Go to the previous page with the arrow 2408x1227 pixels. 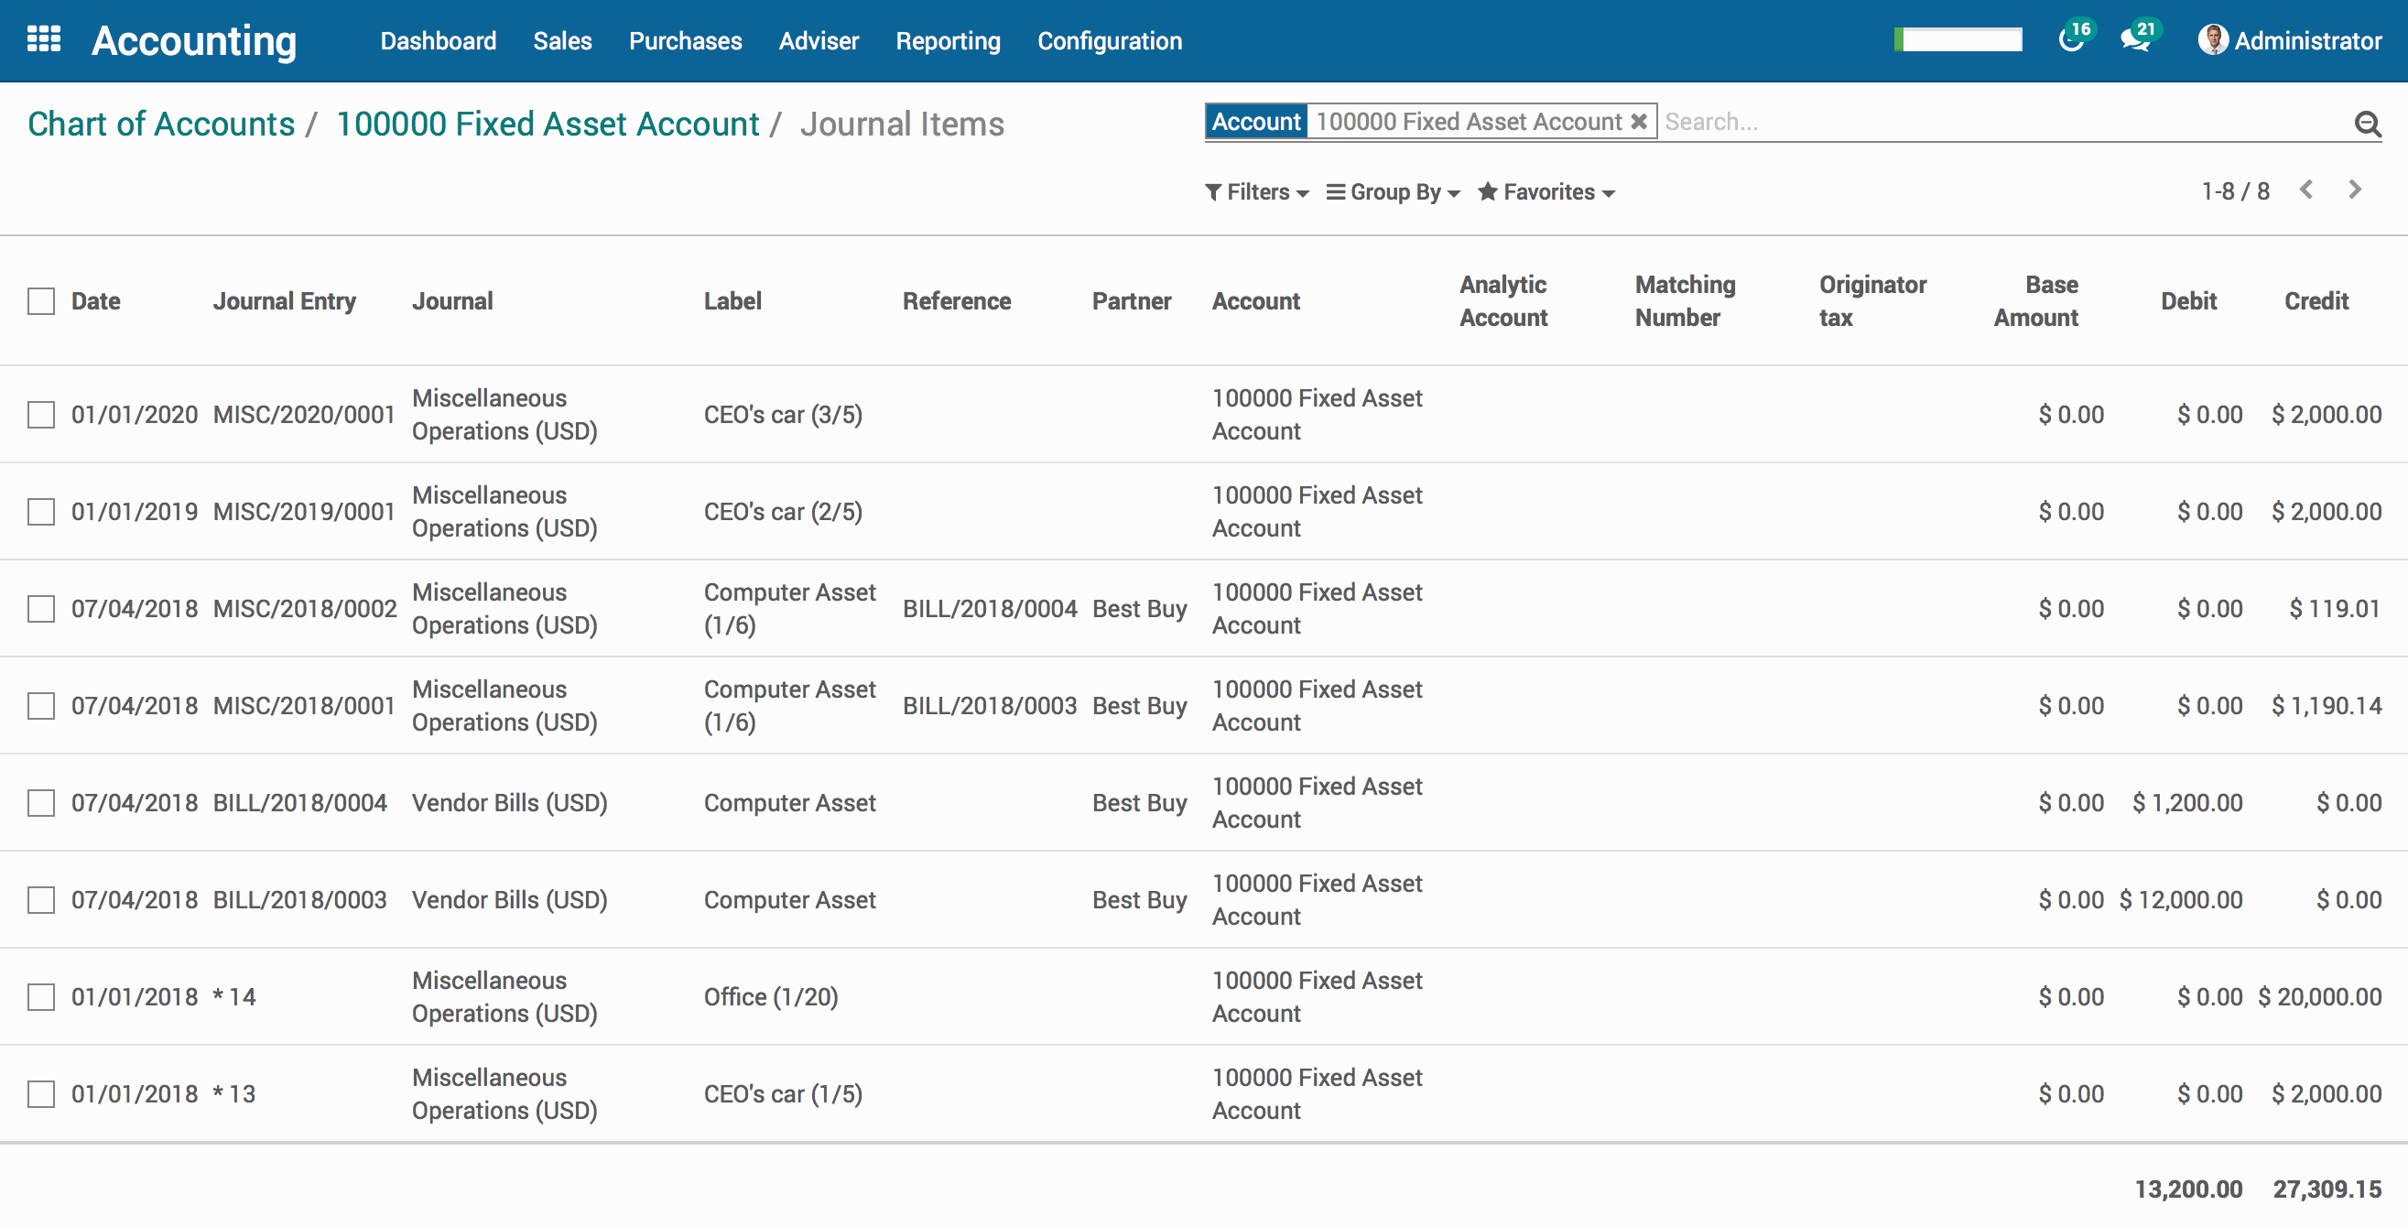click(2306, 190)
